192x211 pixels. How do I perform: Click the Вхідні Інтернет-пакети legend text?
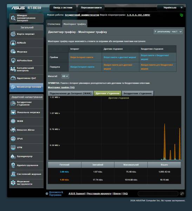click(82, 57)
